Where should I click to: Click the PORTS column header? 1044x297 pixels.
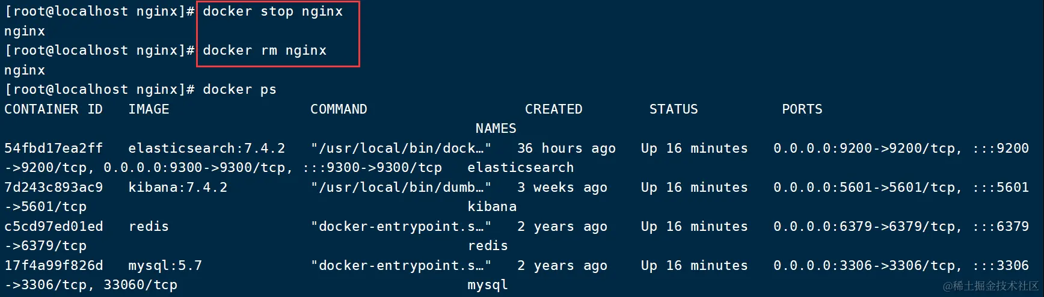click(x=802, y=109)
